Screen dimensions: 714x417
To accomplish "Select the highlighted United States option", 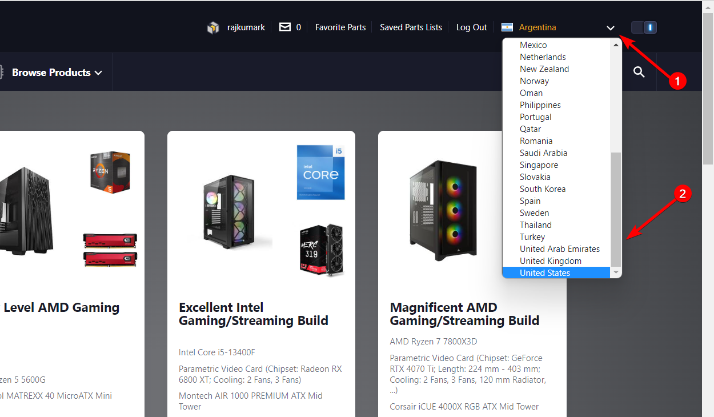I will pos(556,273).
